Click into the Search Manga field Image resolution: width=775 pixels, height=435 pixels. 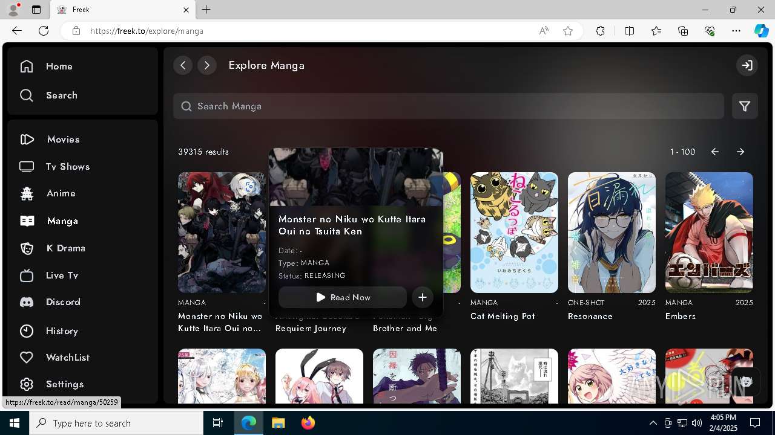[449, 106]
